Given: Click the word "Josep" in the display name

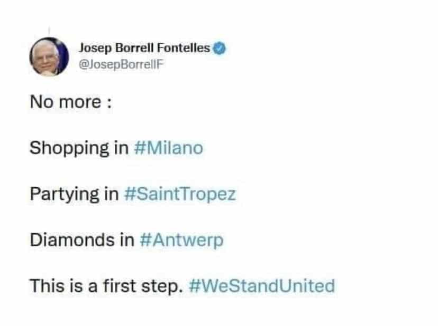Looking at the screenshot, I should [93, 49].
